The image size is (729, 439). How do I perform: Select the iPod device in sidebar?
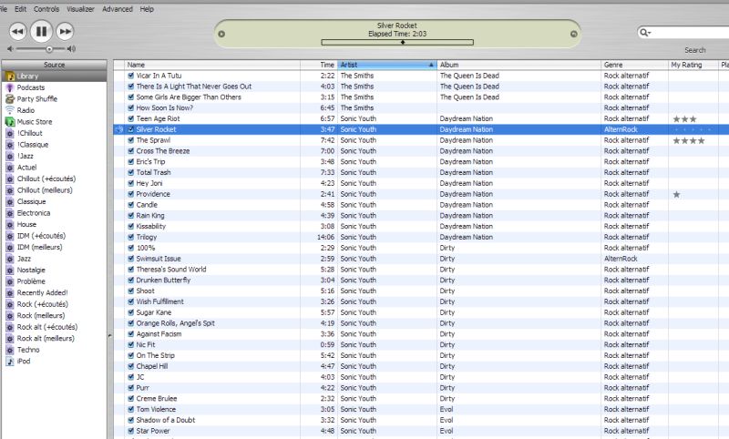point(23,361)
